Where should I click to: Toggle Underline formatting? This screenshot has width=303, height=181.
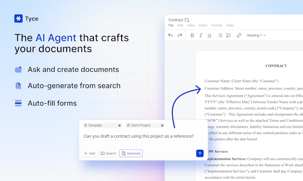[x=209, y=35]
